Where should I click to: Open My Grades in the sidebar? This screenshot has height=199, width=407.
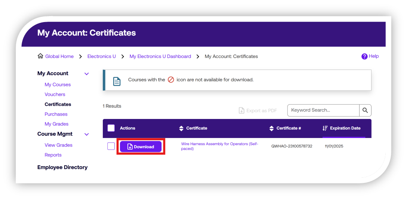(56, 124)
